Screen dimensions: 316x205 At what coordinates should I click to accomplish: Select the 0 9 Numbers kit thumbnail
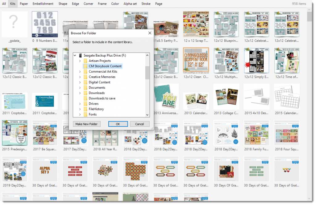coord(45,24)
